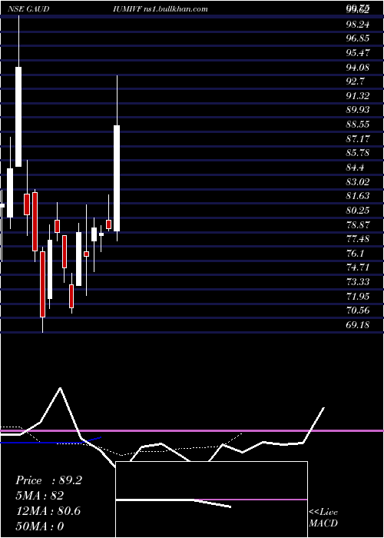
Task: Click the '12MA : 80.6' readout
Action: (48, 511)
